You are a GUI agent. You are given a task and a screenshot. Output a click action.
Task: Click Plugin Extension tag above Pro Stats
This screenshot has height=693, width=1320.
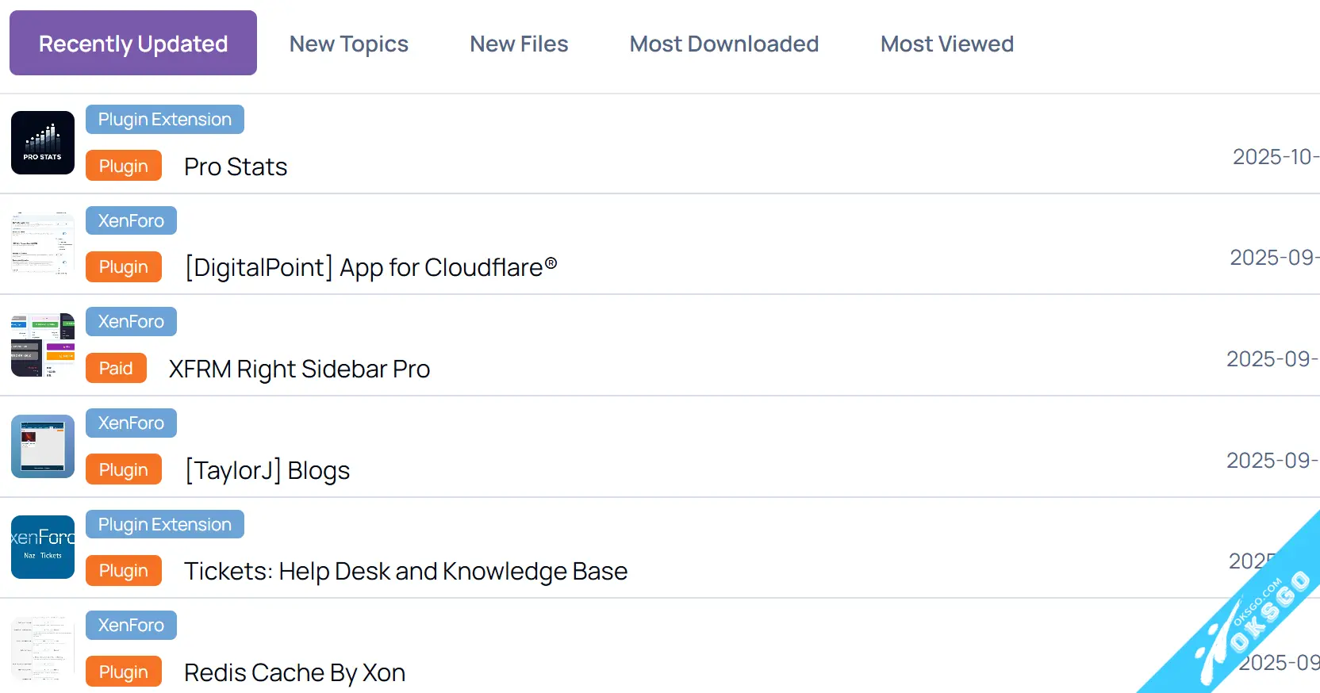165,120
